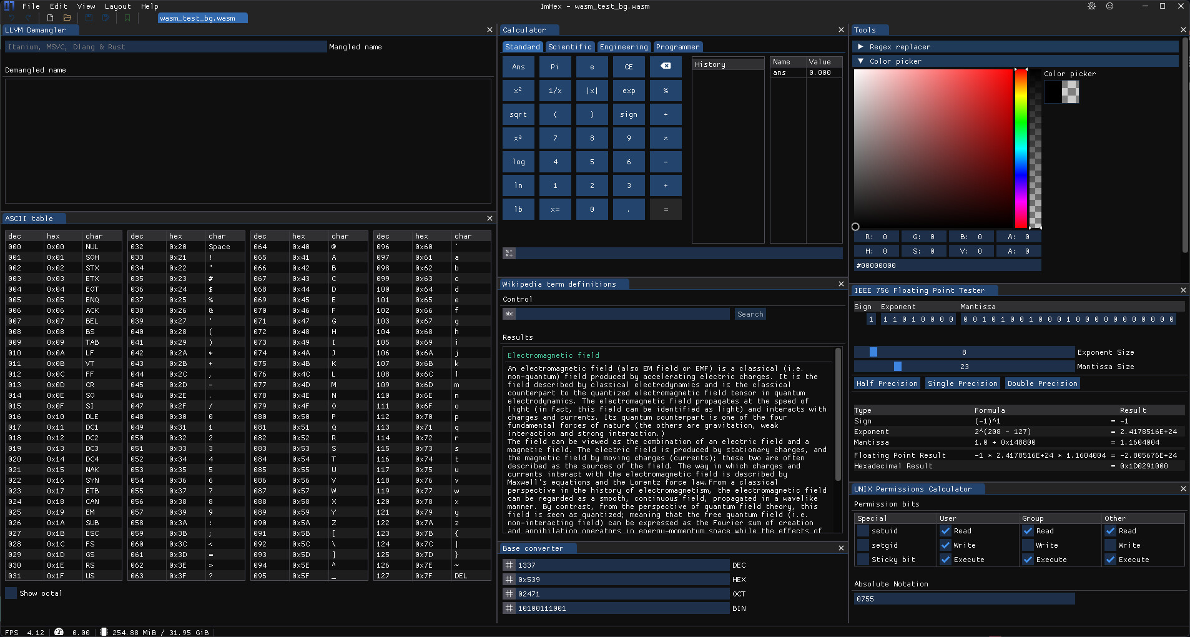Image resolution: width=1190 pixels, height=637 pixels.
Task: Click the Save As floppy icon with pencil
Action: tap(105, 17)
